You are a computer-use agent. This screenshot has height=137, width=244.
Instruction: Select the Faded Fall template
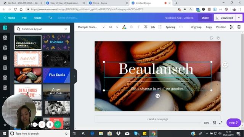point(28,59)
